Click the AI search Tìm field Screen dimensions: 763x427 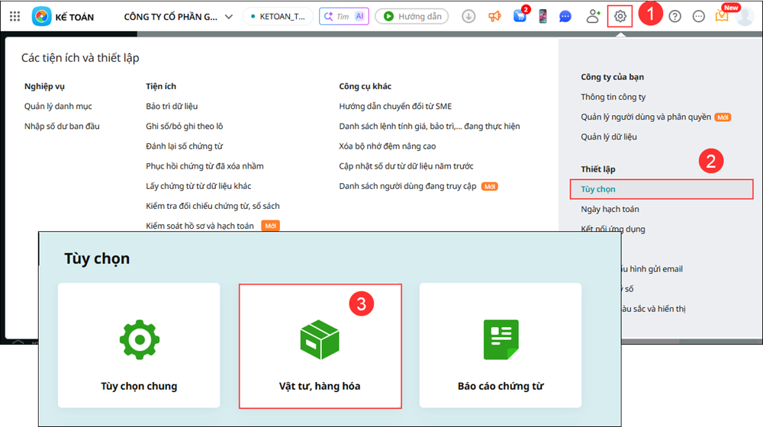pos(343,16)
